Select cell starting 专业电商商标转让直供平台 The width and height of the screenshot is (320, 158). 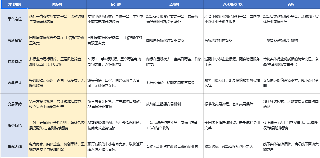click(x=116, y=19)
